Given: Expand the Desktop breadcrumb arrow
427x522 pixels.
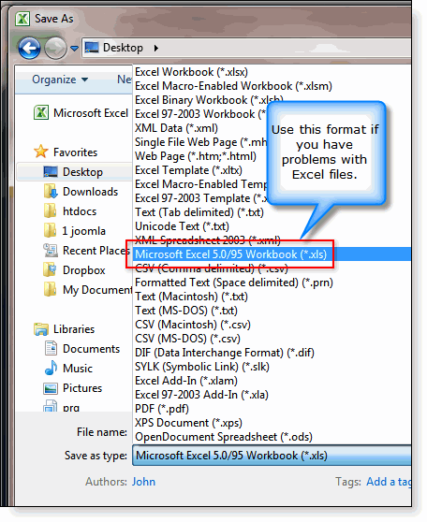Looking at the screenshot, I should coord(156,49).
